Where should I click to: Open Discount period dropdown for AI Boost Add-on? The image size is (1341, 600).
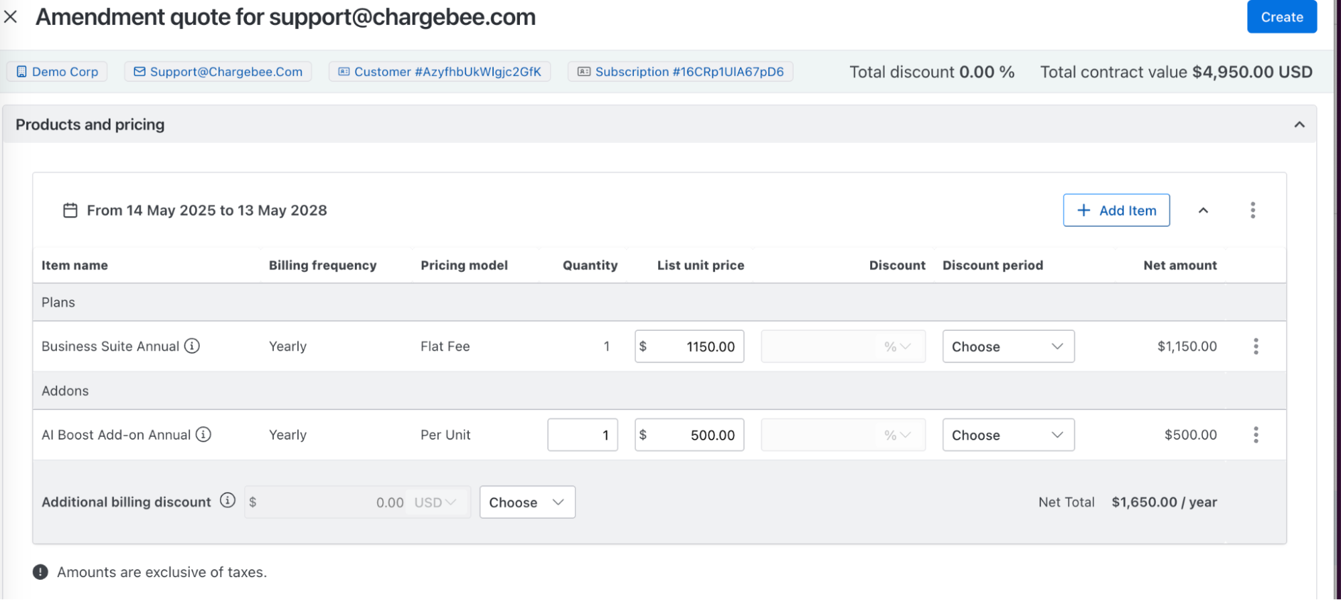tap(1008, 435)
